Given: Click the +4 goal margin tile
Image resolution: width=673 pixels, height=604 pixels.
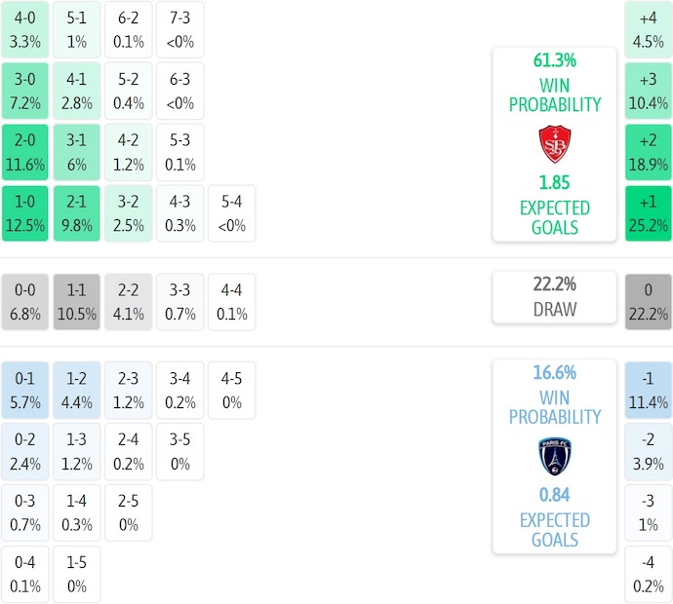Looking at the screenshot, I should pos(649,29).
